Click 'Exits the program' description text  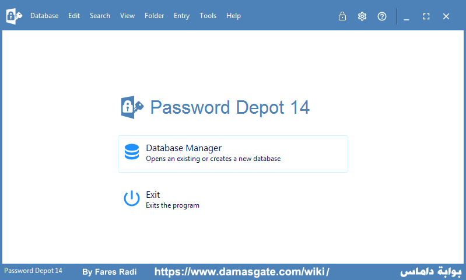click(x=173, y=205)
